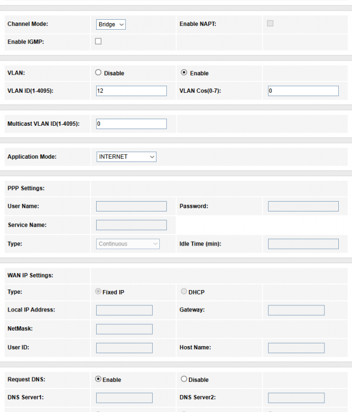Click the Idle Time input field
The height and width of the screenshot is (412, 352).
tap(303, 244)
